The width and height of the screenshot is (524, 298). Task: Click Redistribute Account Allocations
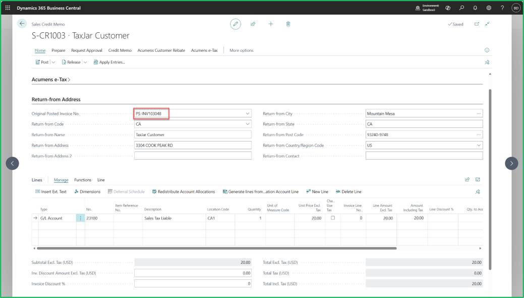tap(184, 192)
